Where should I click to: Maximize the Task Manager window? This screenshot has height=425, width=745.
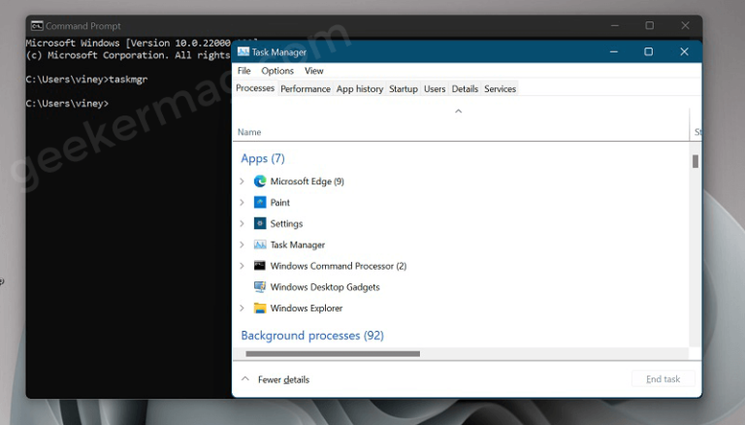[649, 51]
